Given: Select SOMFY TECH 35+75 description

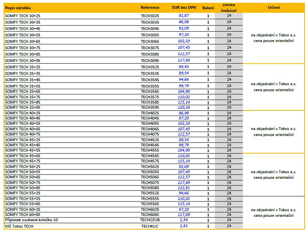Looking at the screenshot, I should 22,97.
